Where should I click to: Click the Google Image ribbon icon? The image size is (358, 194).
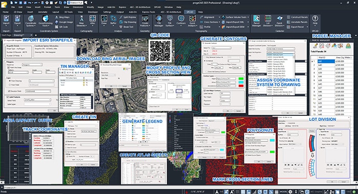tap(64, 22)
